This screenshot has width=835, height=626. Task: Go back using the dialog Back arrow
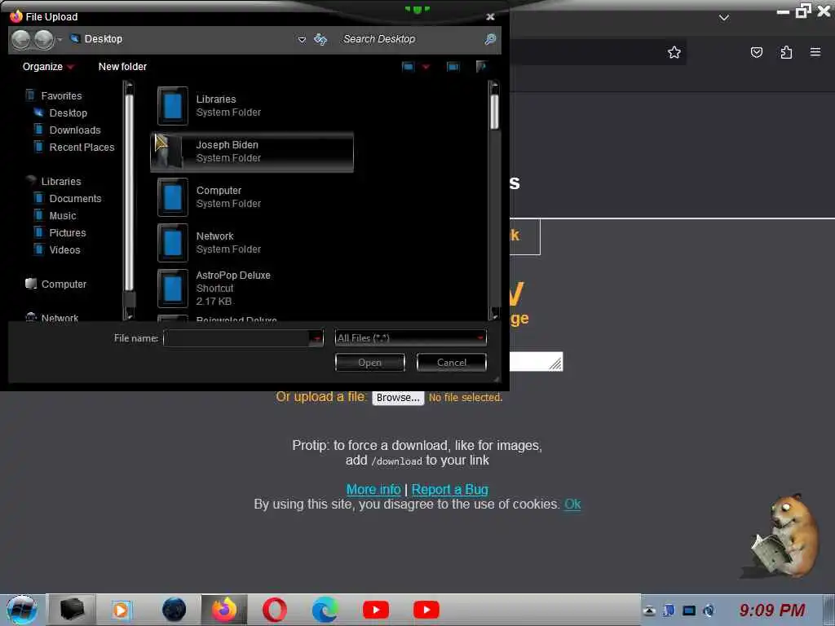[x=20, y=39]
